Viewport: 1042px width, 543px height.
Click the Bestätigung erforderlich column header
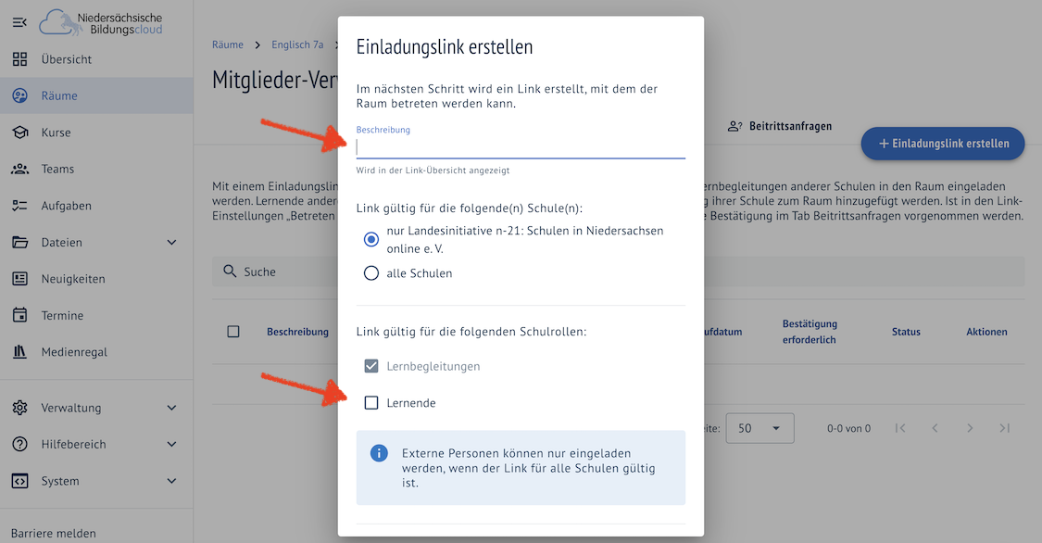tap(809, 332)
